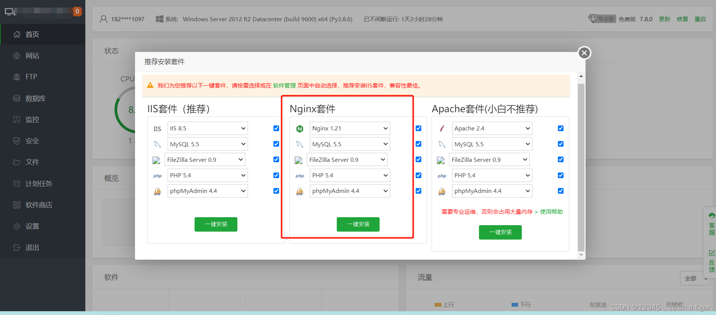Click the IIS logo icon
Viewport: 716px width, 315px height.
pos(157,129)
